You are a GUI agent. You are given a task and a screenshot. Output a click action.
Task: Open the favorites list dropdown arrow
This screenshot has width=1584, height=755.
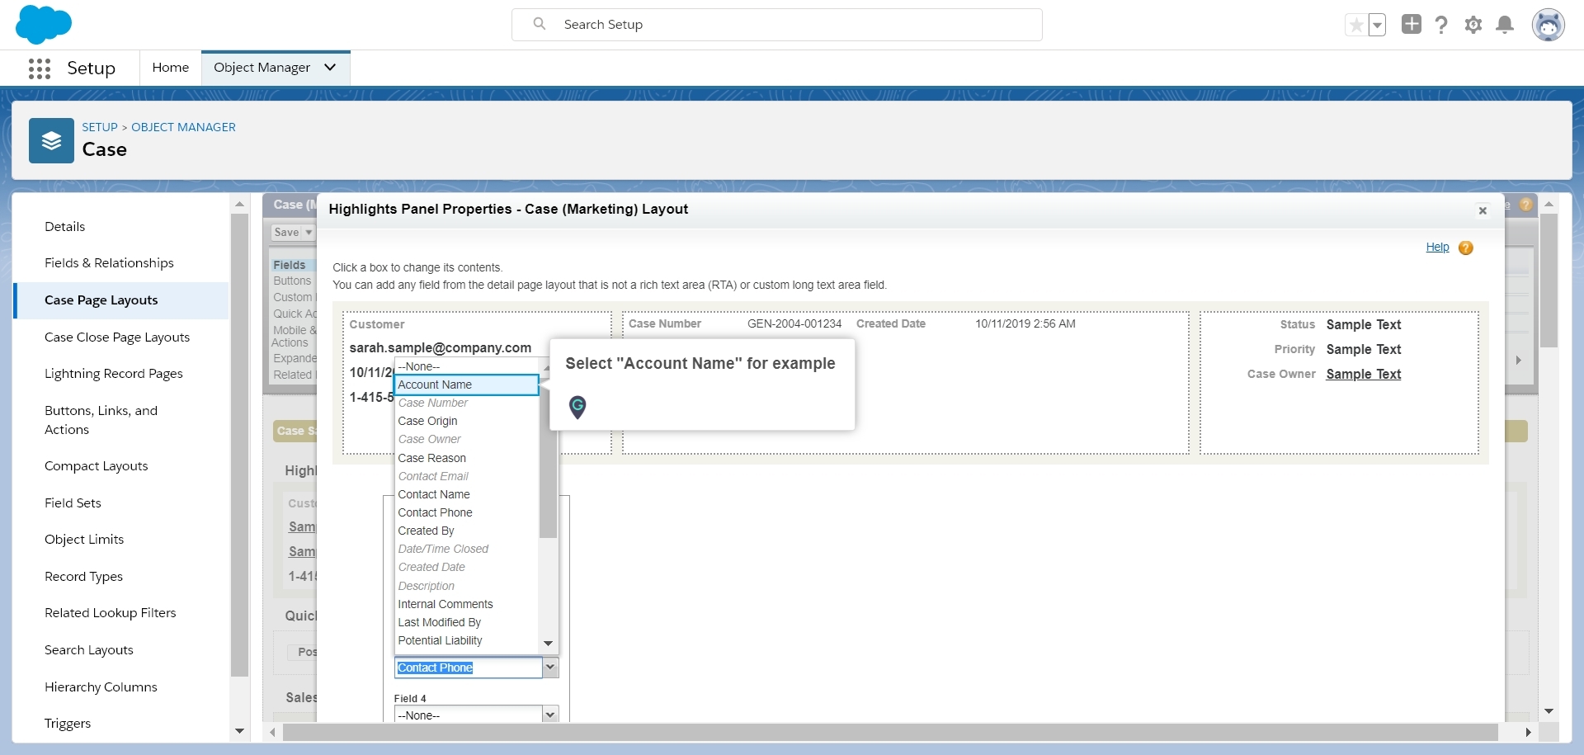(x=1377, y=25)
